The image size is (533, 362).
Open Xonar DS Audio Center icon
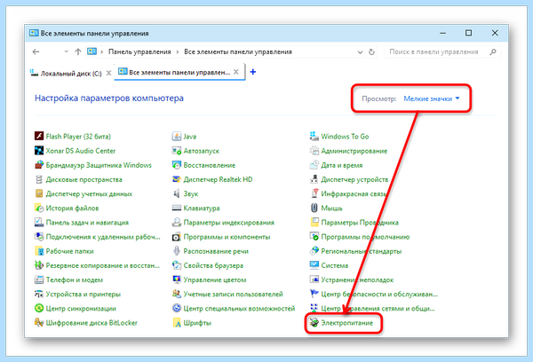pyautogui.click(x=39, y=151)
